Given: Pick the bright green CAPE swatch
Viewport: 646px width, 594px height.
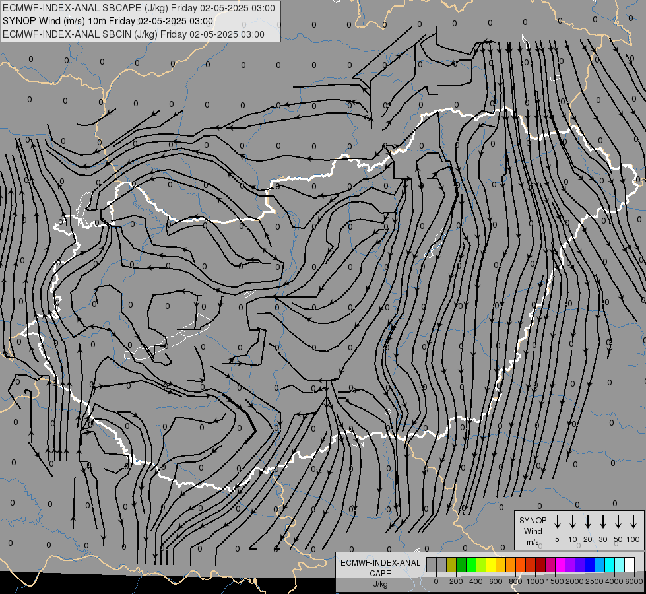Looking at the screenshot, I should tap(471, 564).
